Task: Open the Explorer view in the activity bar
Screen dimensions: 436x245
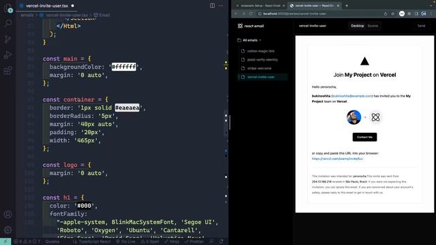Action: click(7, 8)
